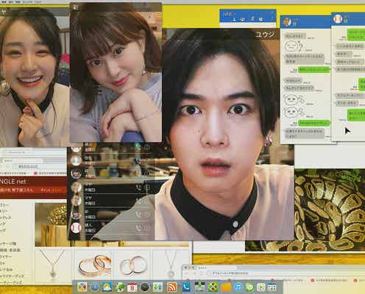Select the top-left video call window
Image resolution: width=365 pixels, height=294 pixels.
[x=35, y=77]
